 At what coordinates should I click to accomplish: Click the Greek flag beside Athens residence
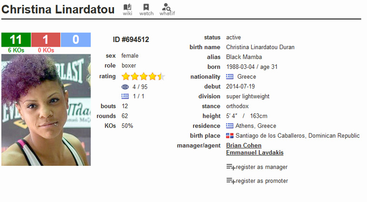[230, 126]
